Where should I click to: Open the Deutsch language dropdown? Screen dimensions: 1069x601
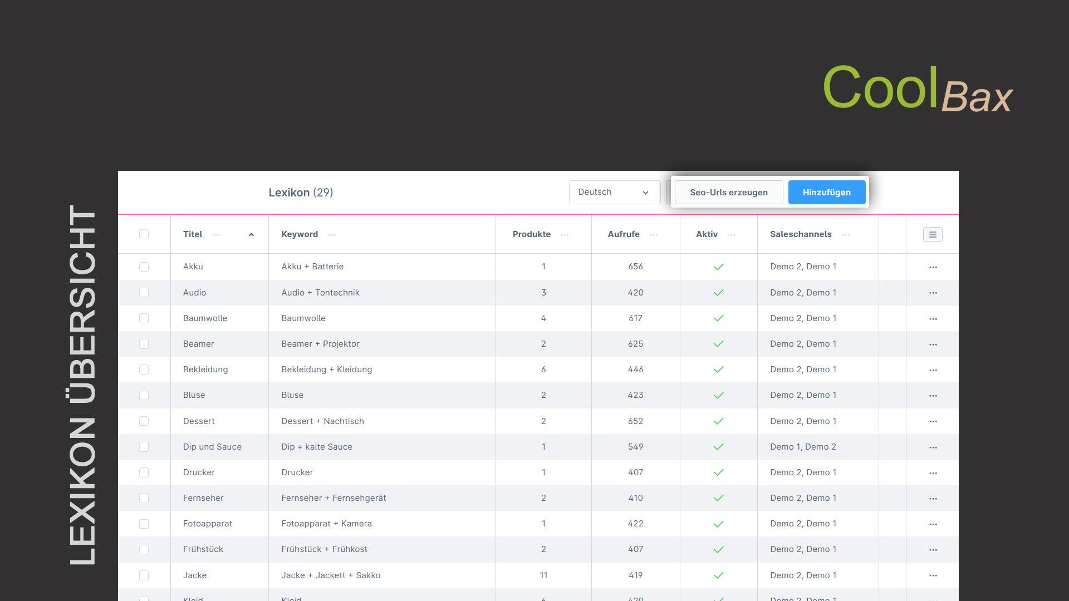(614, 192)
